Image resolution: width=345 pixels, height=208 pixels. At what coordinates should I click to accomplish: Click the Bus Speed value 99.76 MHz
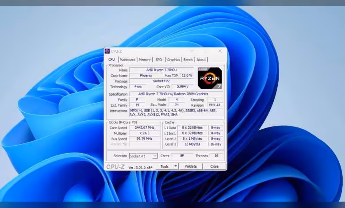point(144,139)
